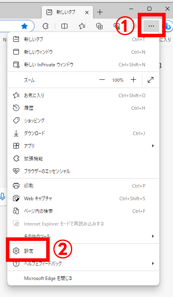The height and width of the screenshot is (297, 173).
Task: Minimize the Edge window
Action: pos(131,9)
